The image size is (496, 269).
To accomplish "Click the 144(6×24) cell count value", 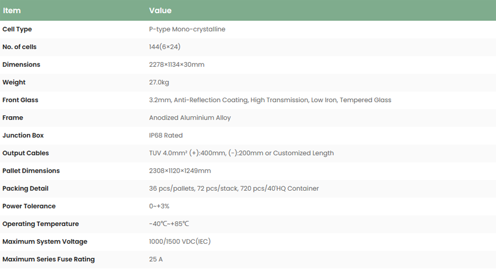I will (165, 47).
